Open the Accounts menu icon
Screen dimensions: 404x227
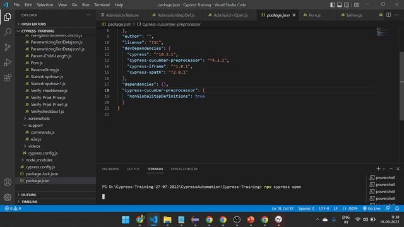8,182
